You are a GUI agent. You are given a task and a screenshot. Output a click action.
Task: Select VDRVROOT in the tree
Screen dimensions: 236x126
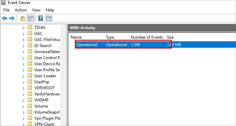[x=45, y=88]
